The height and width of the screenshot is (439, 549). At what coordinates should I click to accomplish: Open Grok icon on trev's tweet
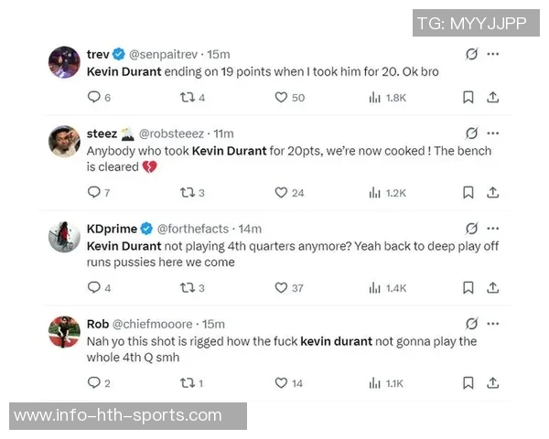pyautogui.click(x=471, y=55)
